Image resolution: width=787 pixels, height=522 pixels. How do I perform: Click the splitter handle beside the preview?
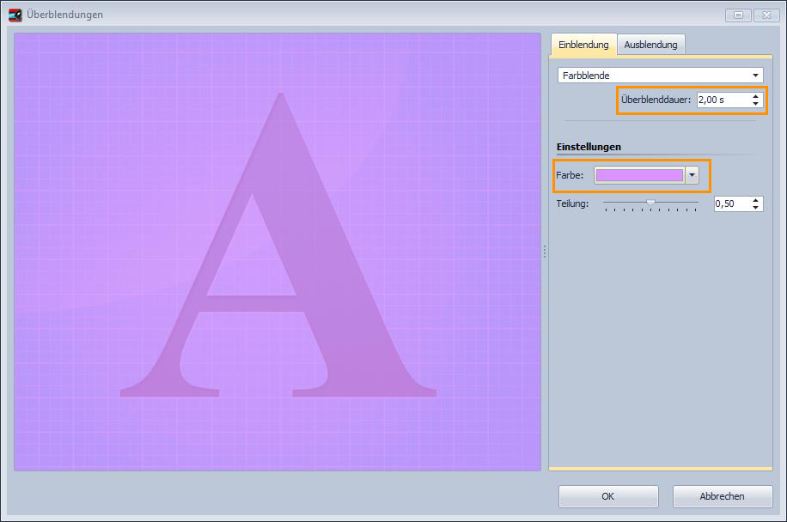(x=545, y=252)
